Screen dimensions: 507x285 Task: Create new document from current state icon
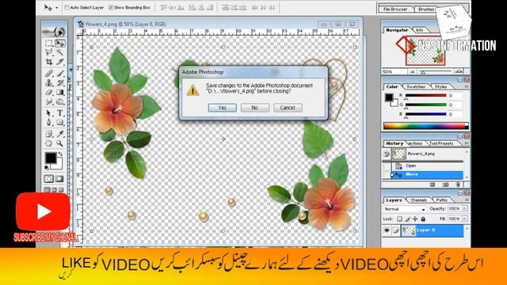(433, 184)
